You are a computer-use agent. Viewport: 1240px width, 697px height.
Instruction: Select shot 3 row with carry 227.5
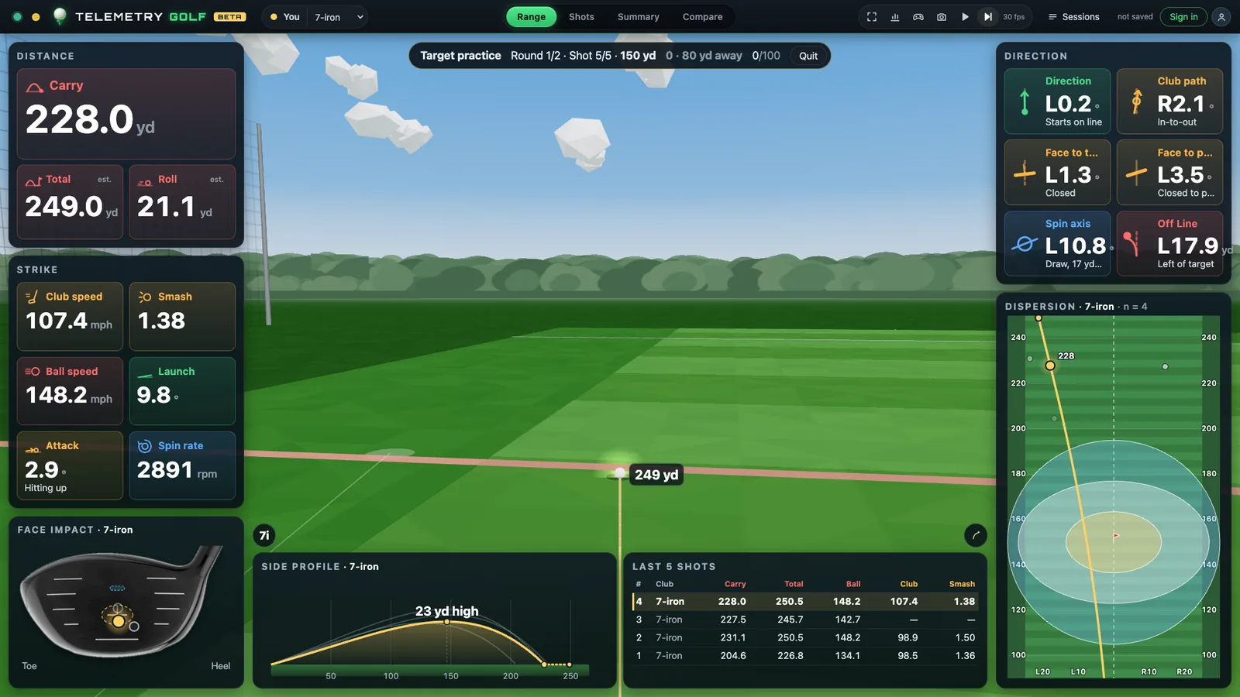(805, 620)
